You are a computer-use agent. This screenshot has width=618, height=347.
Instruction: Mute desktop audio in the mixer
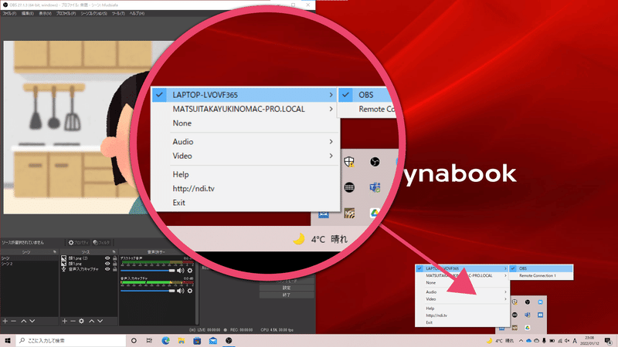click(181, 271)
